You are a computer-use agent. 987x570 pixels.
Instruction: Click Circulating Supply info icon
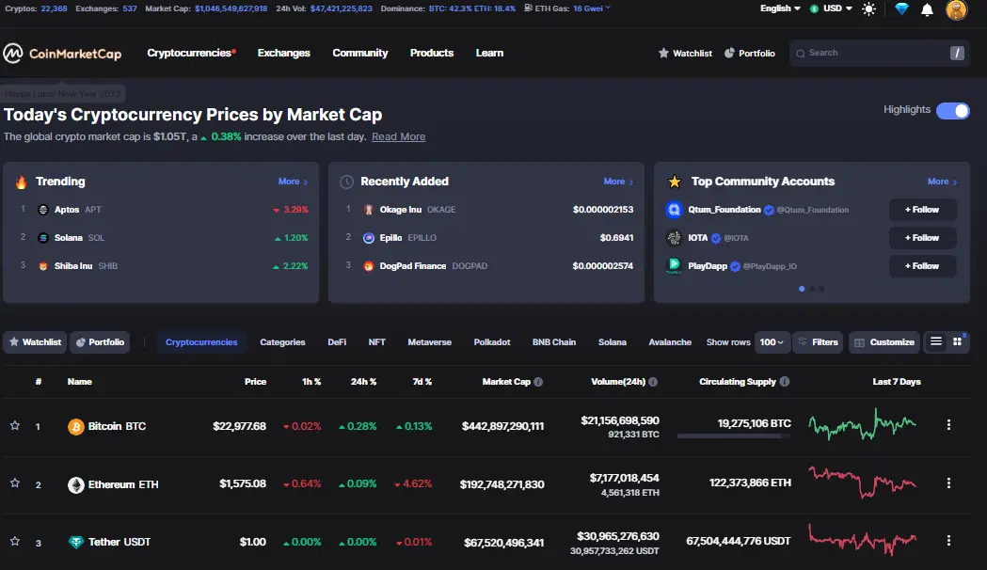pyautogui.click(x=785, y=381)
